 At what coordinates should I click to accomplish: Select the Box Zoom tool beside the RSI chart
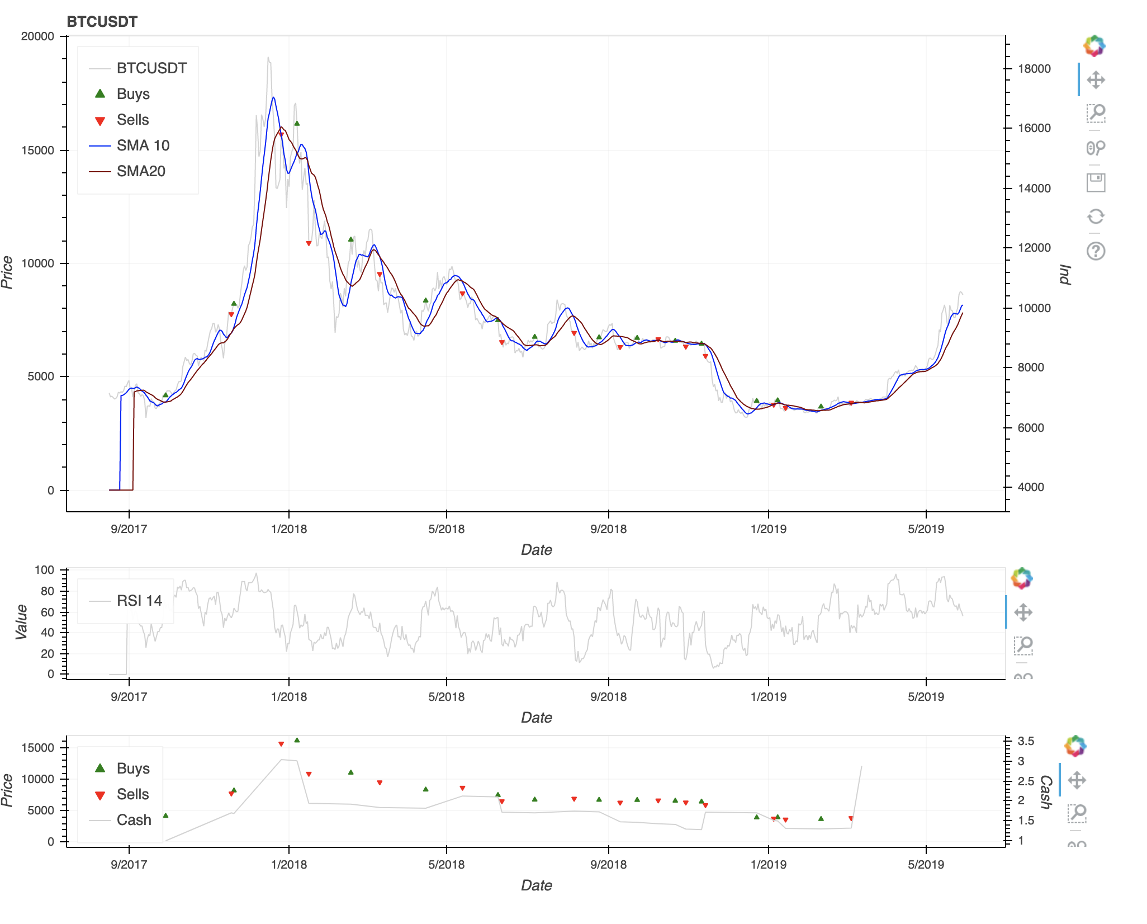tap(1023, 645)
